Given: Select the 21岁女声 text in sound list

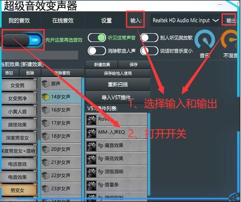Looking at the screenshot, I should coord(61,162).
